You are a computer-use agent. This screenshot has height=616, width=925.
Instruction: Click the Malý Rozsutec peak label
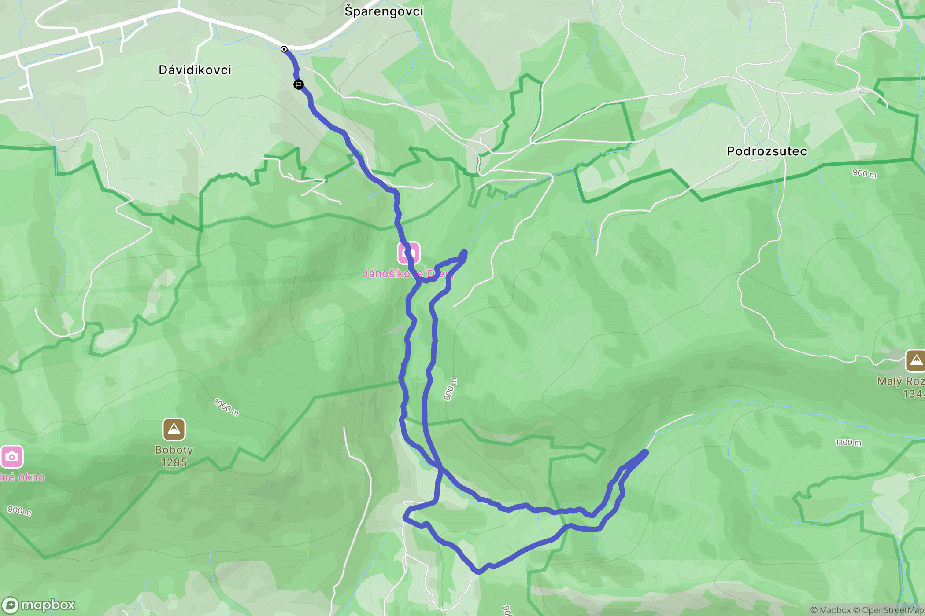(901, 387)
